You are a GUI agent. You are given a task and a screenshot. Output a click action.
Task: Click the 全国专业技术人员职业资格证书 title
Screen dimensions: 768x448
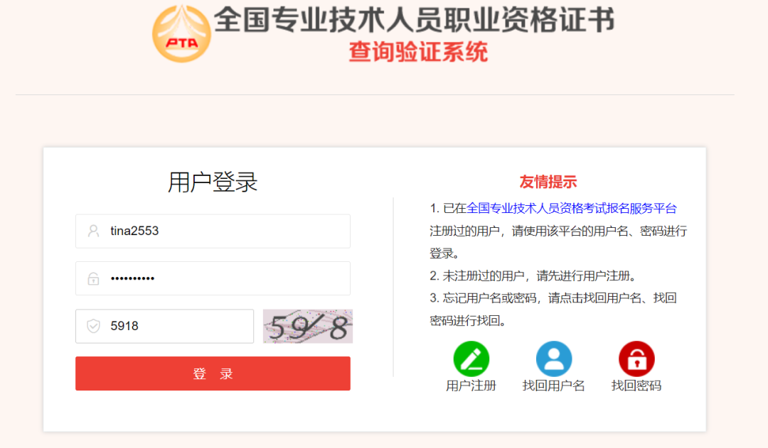pos(415,20)
